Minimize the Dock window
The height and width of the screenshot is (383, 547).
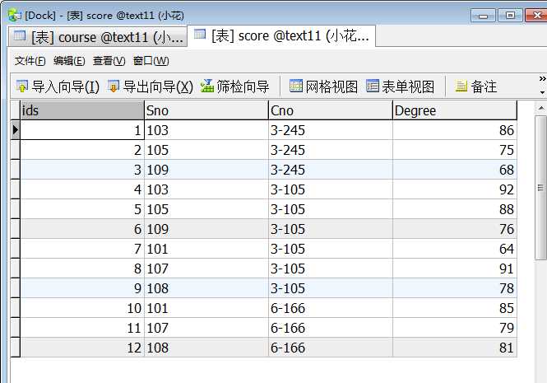pyautogui.click(x=483, y=16)
